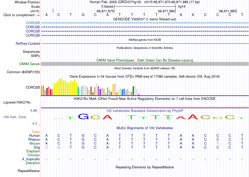Select the Human alignment row label
This screenshot has width=249, height=177.
[x=34, y=136]
